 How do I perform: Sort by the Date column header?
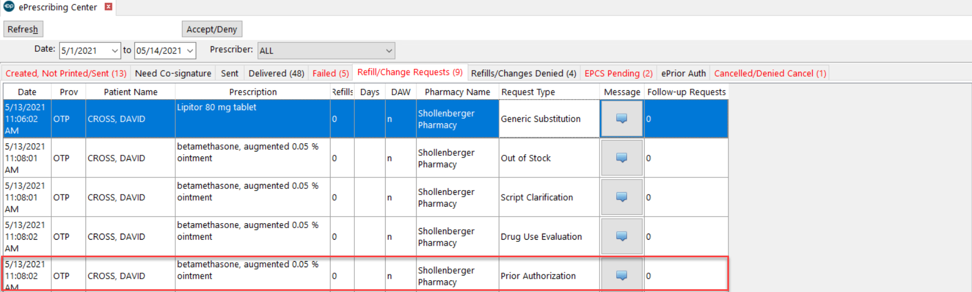[27, 92]
